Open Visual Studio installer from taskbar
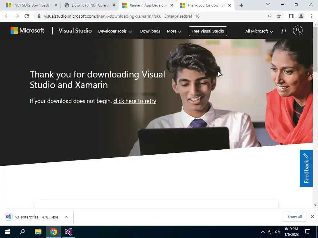The width and height of the screenshot is (318, 238). click(69, 232)
